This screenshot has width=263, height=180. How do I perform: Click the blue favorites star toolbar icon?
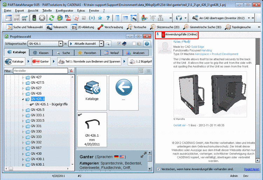coord(100,18)
